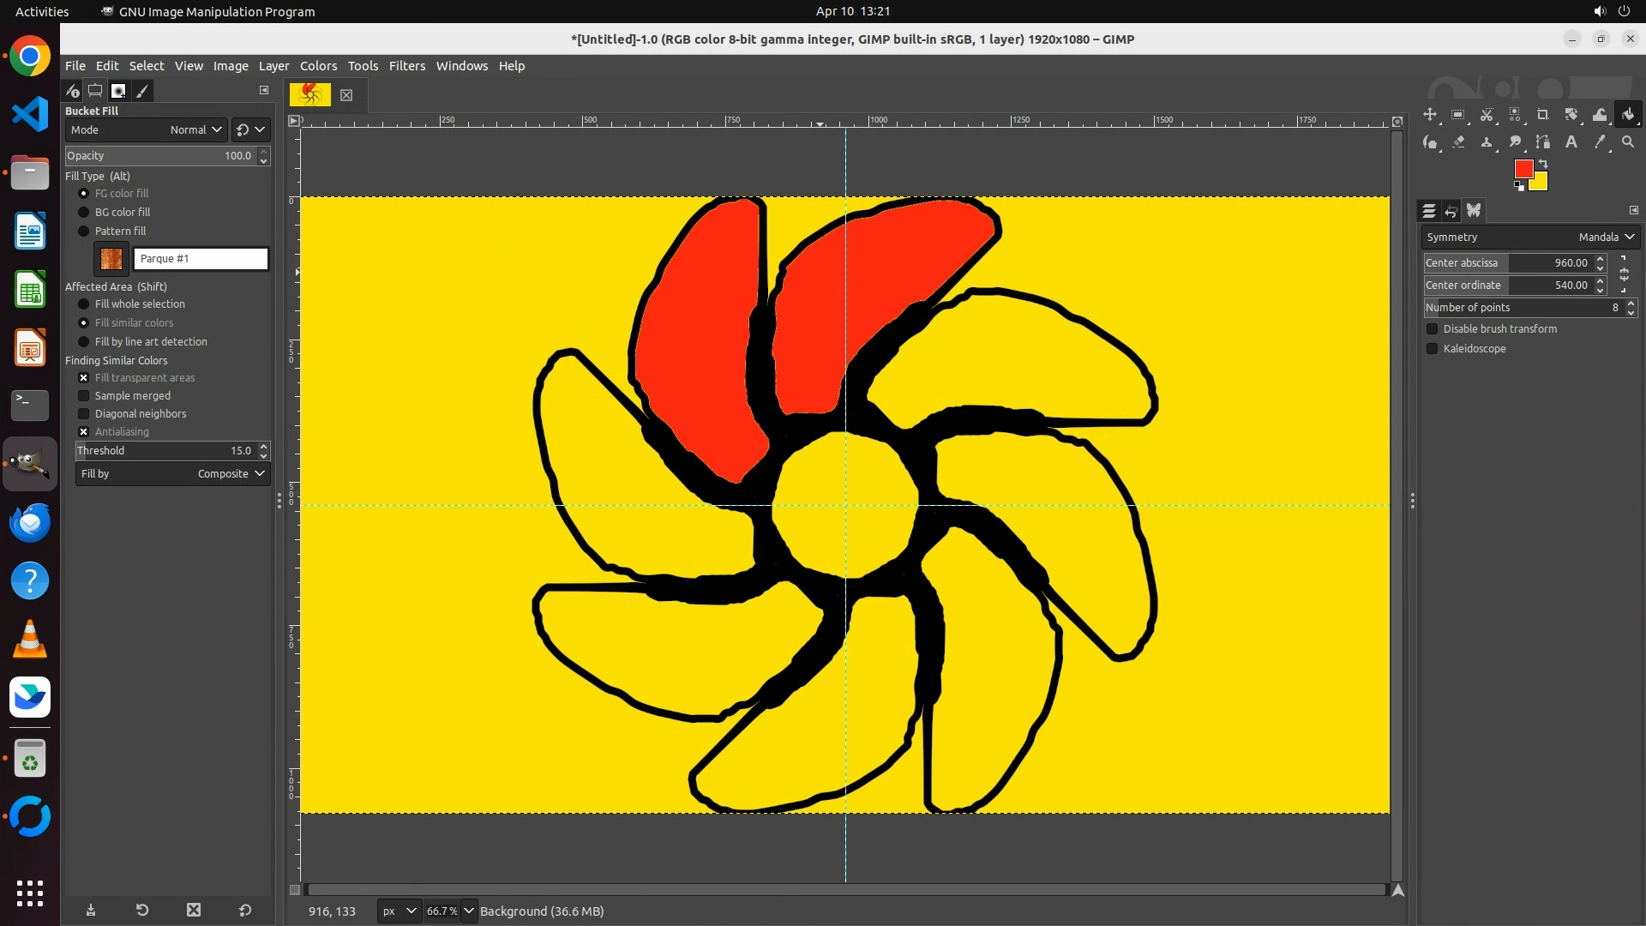This screenshot has width=1646, height=926.
Task: Open the Colors menu
Action: pos(318,66)
